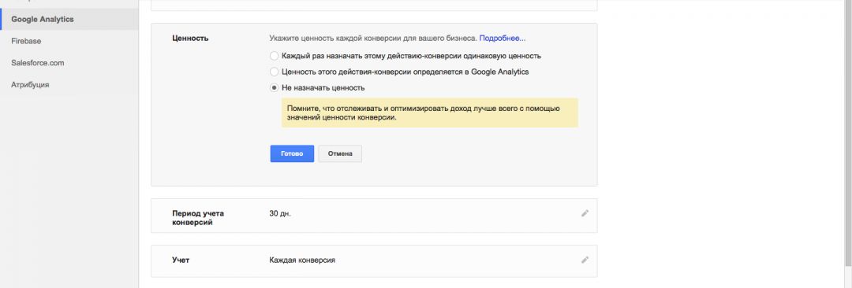This screenshot has width=852, height=288.
Task: Select Не назначать ценность radio
Action: [275, 87]
